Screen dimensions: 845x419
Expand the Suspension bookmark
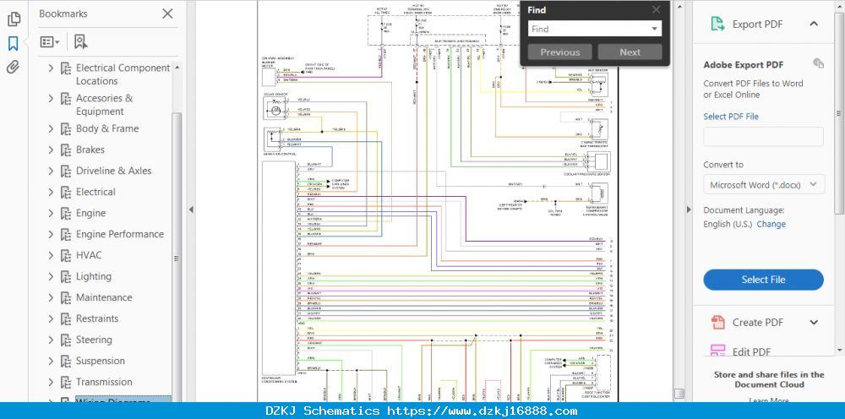pyautogui.click(x=51, y=361)
